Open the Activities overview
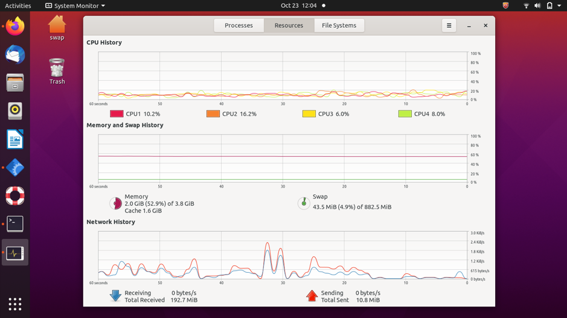 (18, 5)
